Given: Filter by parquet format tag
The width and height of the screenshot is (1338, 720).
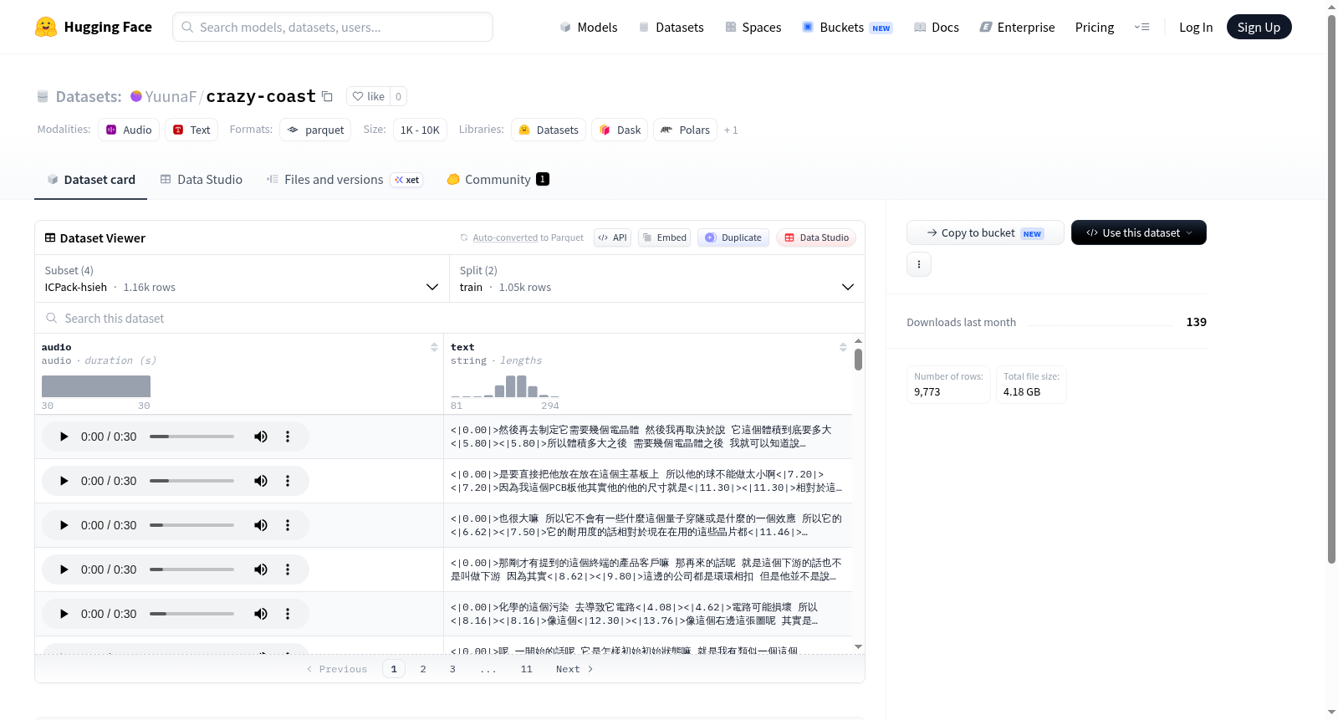Looking at the screenshot, I should tap(315, 130).
